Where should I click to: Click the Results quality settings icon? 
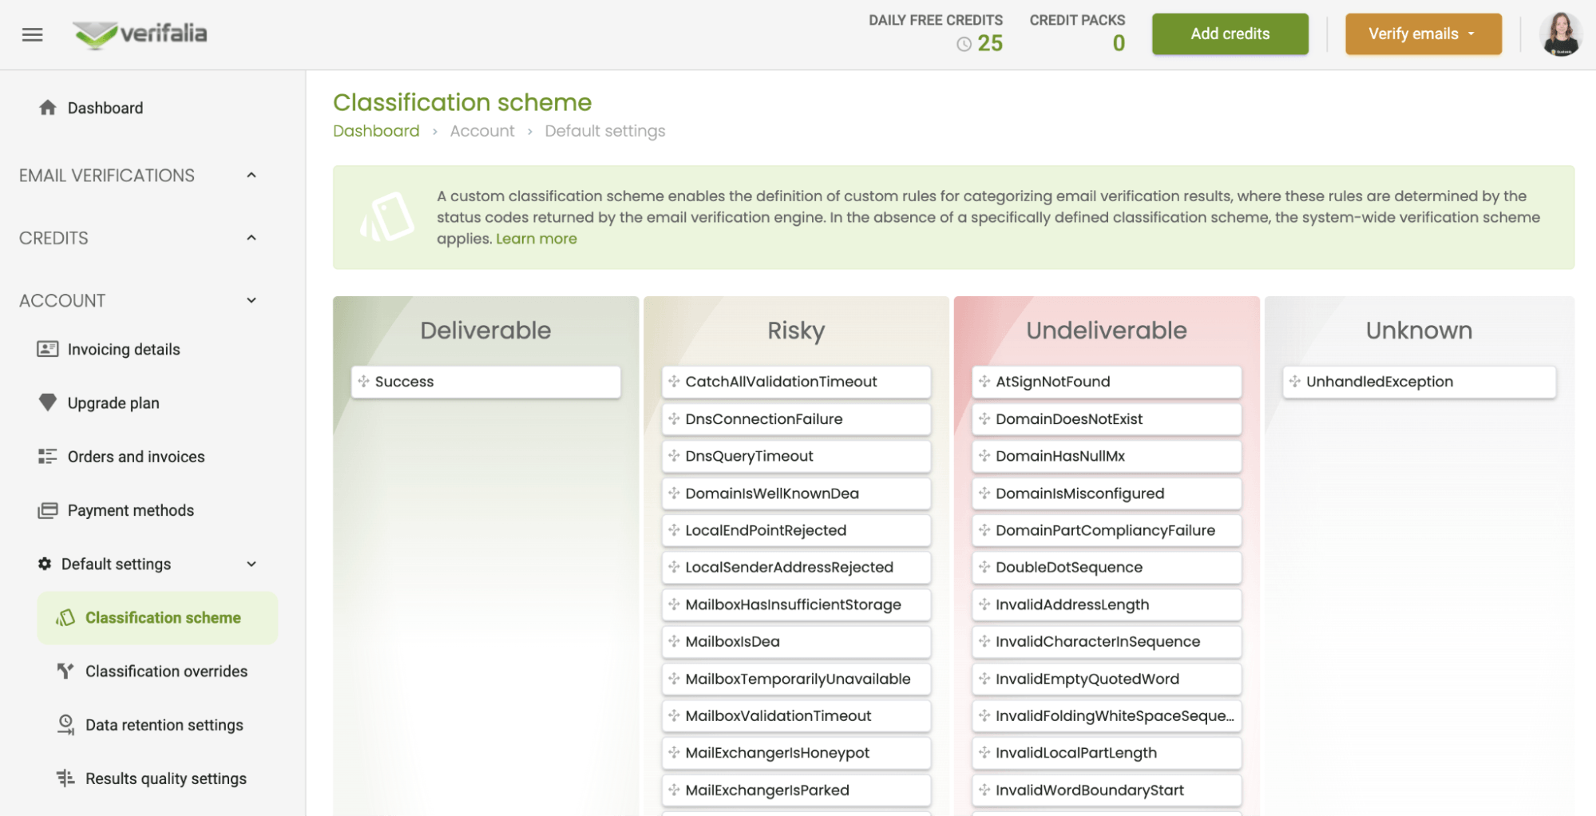pos(65,778)
